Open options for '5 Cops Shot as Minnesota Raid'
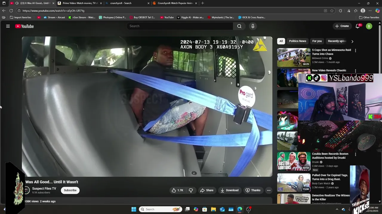The height and width of the screenshot is (214, 382). pos(355,51)
